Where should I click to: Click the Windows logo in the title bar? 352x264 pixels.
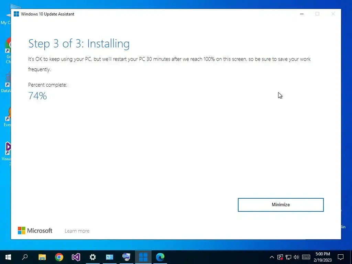(x=16, y=14)
